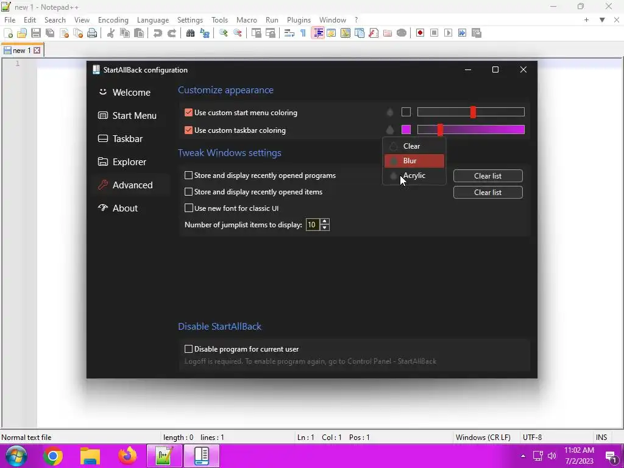Click the Record Macro red dot icon
This screenshot has width=624, height=468.
(x=420, y=33)
